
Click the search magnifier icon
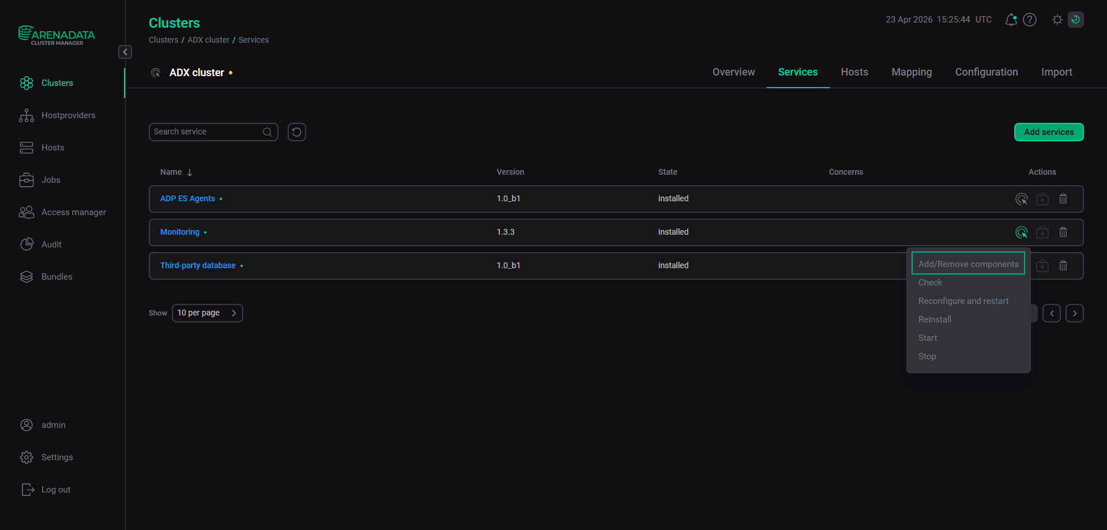(x=268, y=132)
